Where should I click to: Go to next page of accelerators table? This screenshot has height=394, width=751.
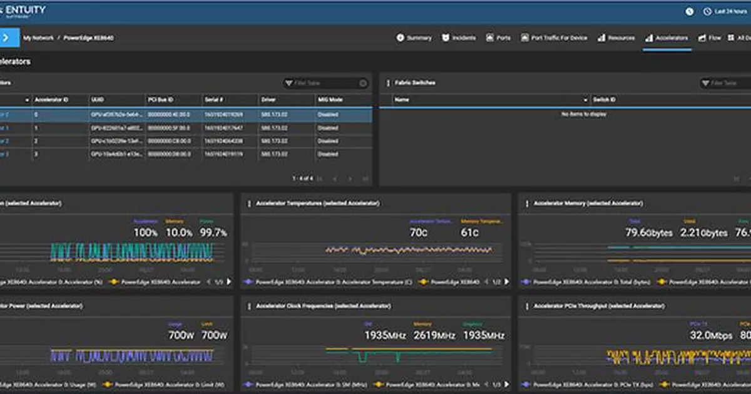[350, 179]
